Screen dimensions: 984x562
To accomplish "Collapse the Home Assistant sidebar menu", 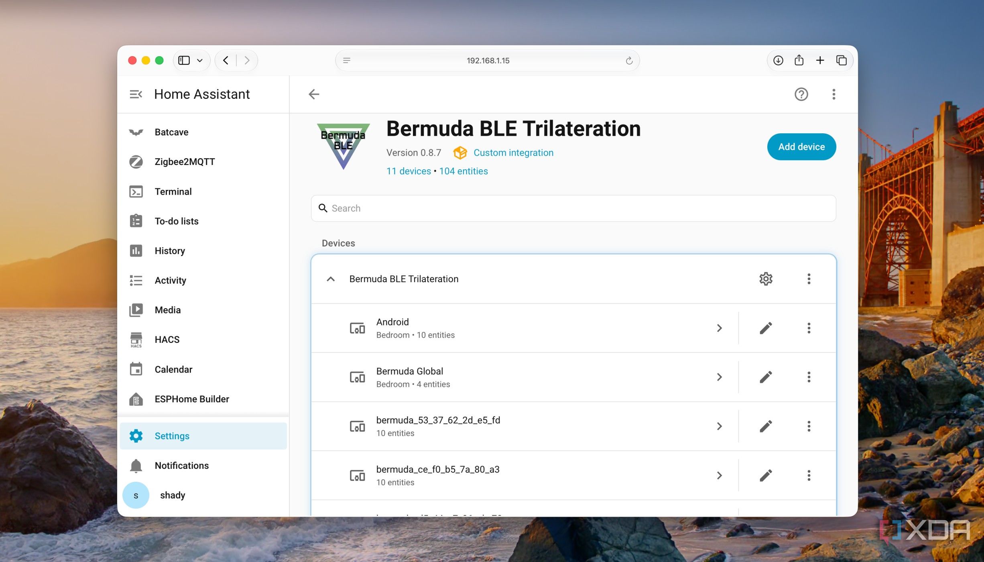I will click(x=136, y=94).
